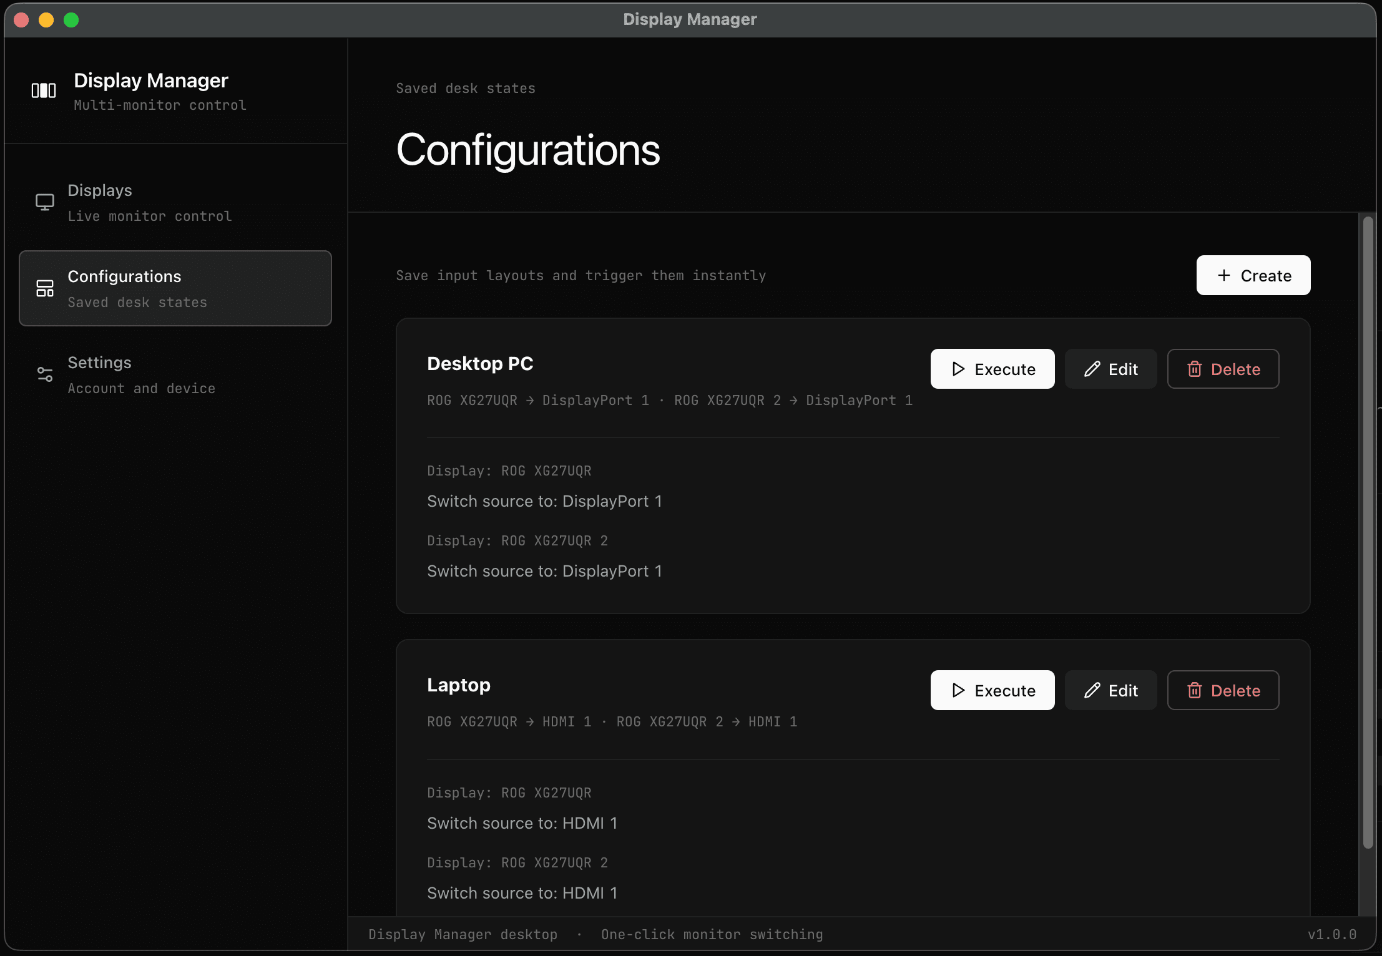Click second 'Switch source to: DisplayPort 1' line
The height and width of the screenshot is (956, 1382).
544,571
